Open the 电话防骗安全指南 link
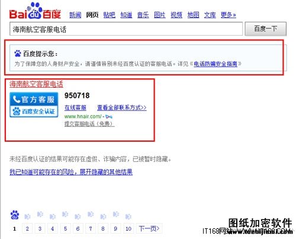 coord(215,64)
